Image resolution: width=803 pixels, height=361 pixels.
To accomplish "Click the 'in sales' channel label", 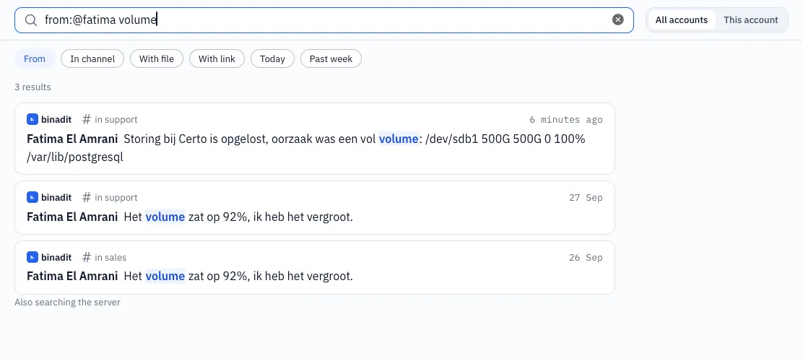I will pyautogui.click(x=110, y=257).
